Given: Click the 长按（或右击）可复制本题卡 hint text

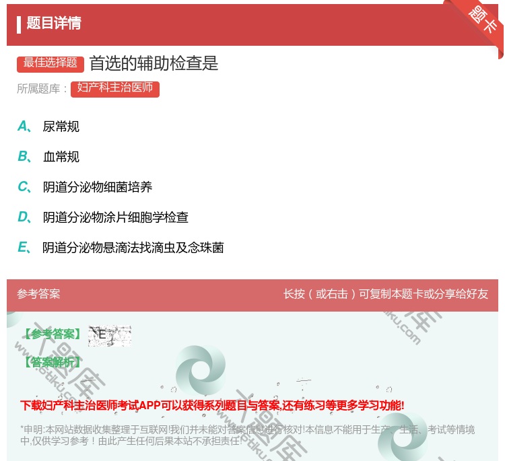Looking at the screenshot, I should (x=386, y=294).
